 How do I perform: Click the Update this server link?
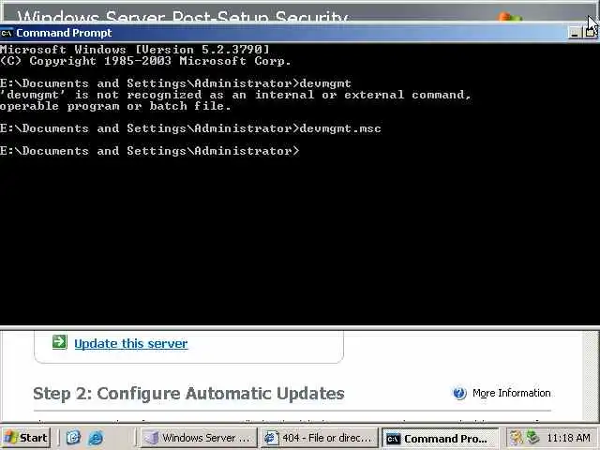tap(131, 344)
